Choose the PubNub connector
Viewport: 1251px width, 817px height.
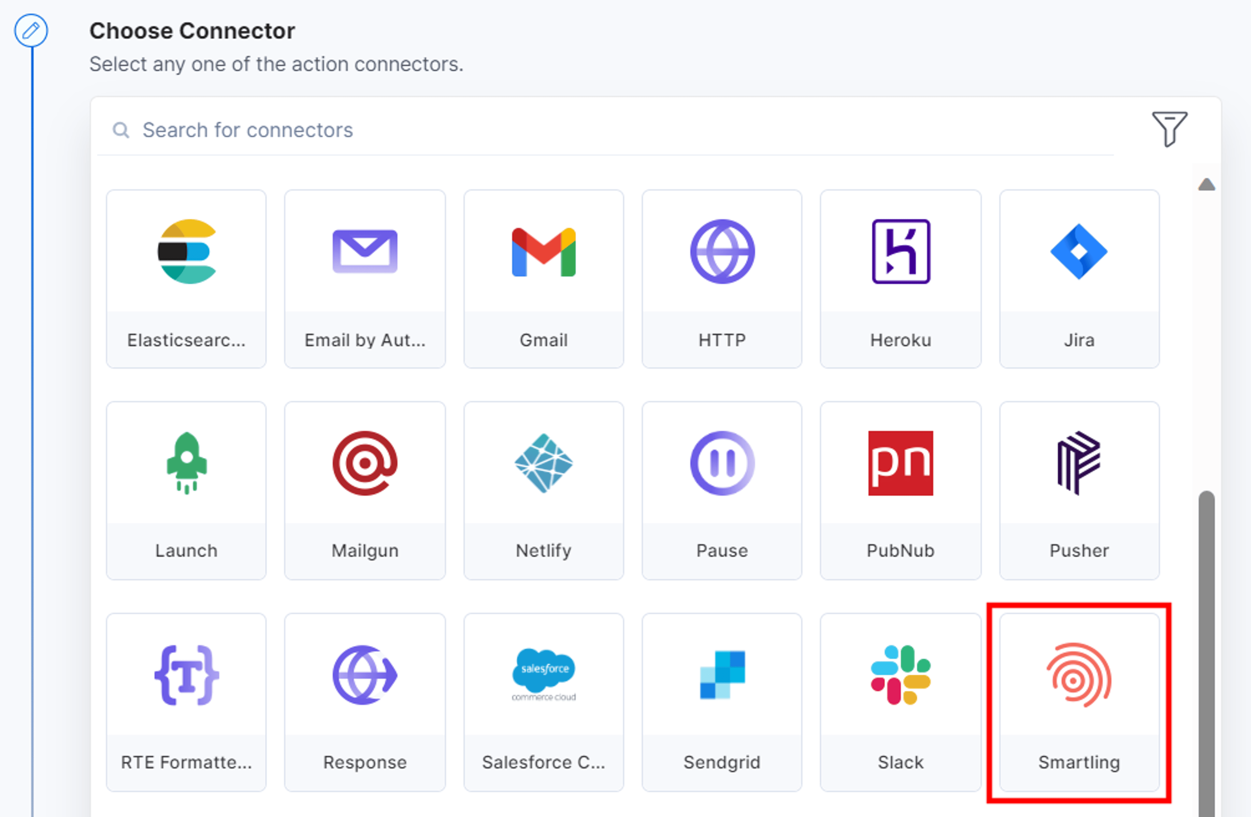pos(900,491)
